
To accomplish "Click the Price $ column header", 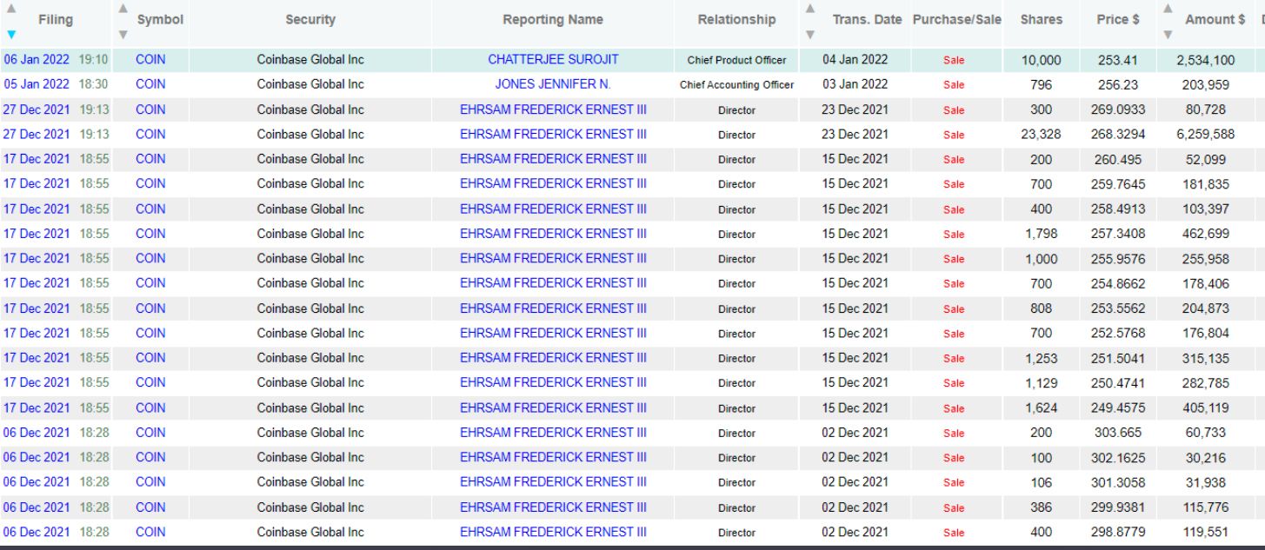I will point(1118,19).
